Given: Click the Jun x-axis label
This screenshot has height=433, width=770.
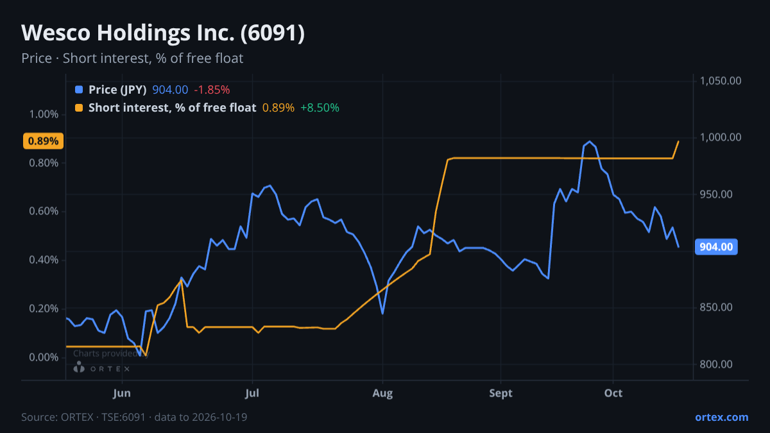Looking at the screenshot, I should pos(121,393).
